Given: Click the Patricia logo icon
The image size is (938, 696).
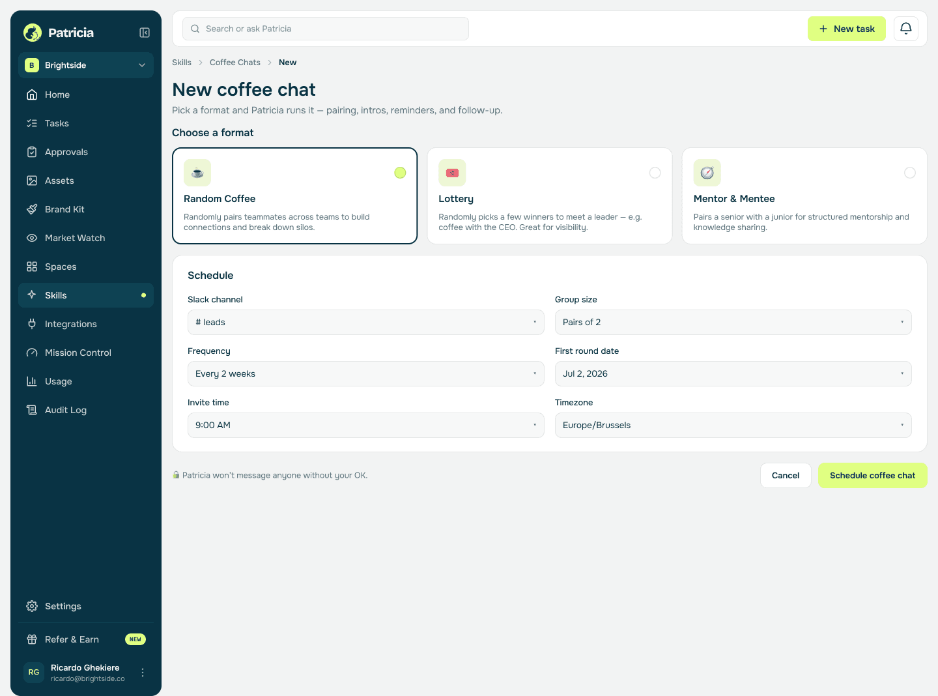Looking at the screenshot, I should pos(32,33).
